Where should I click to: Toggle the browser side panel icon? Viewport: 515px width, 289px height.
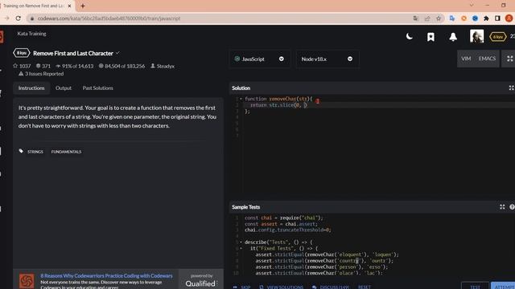pos(497,18)
